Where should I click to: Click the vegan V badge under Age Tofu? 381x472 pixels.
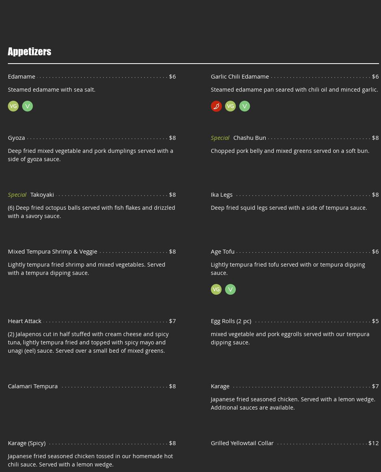(230, 289)
